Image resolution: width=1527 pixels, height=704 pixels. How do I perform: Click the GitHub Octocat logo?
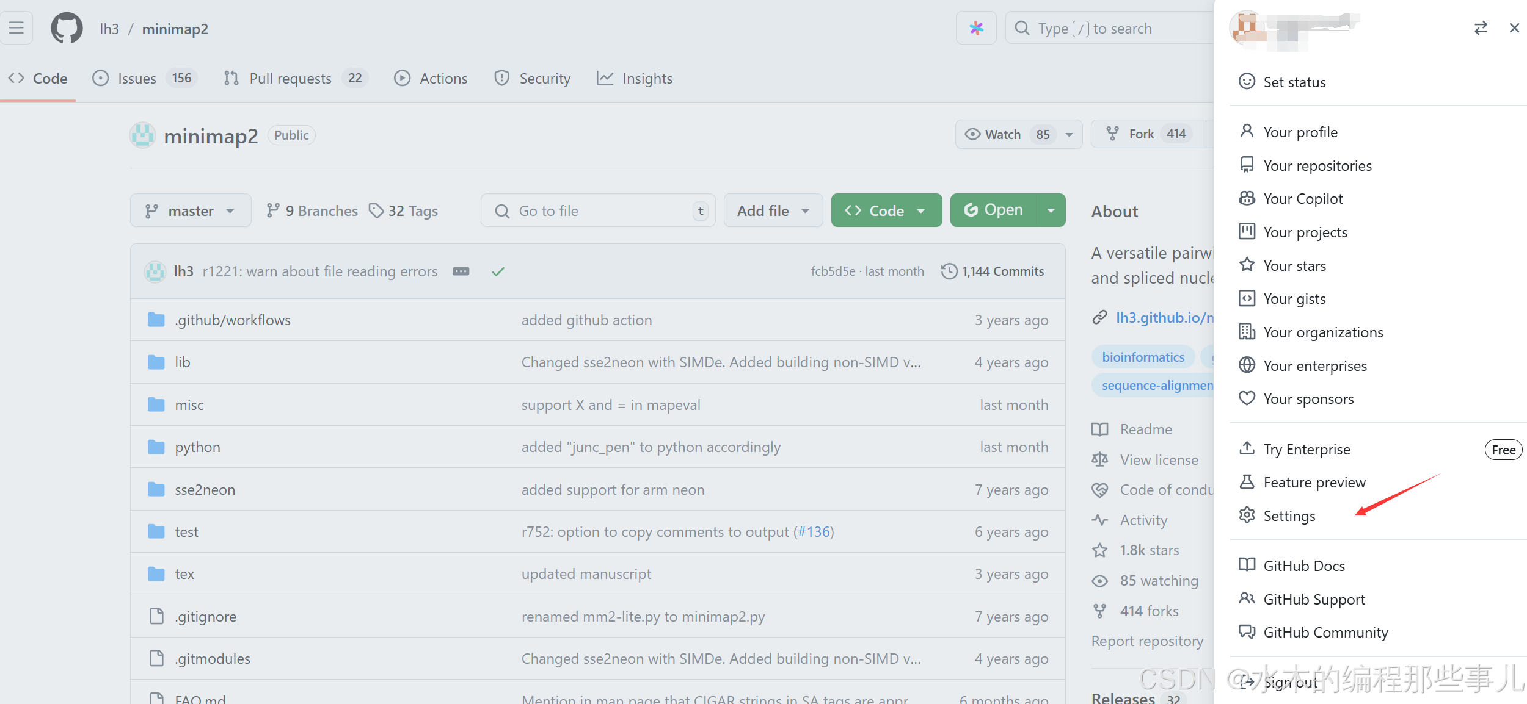[x=67, y=28]
